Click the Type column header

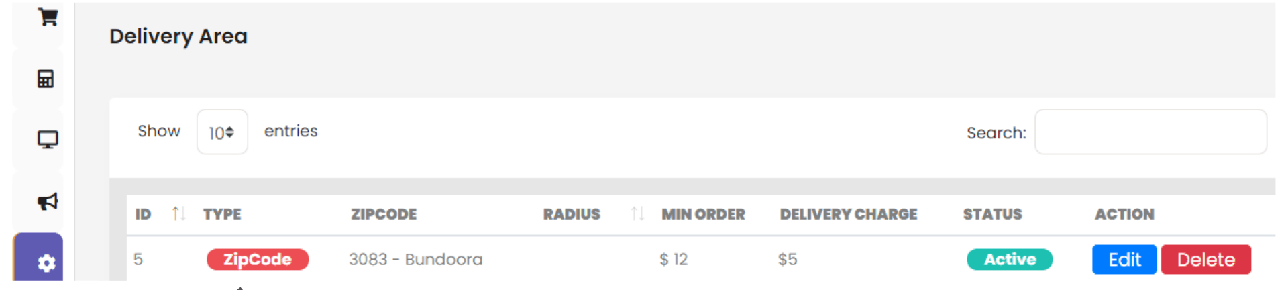[222, 215]
